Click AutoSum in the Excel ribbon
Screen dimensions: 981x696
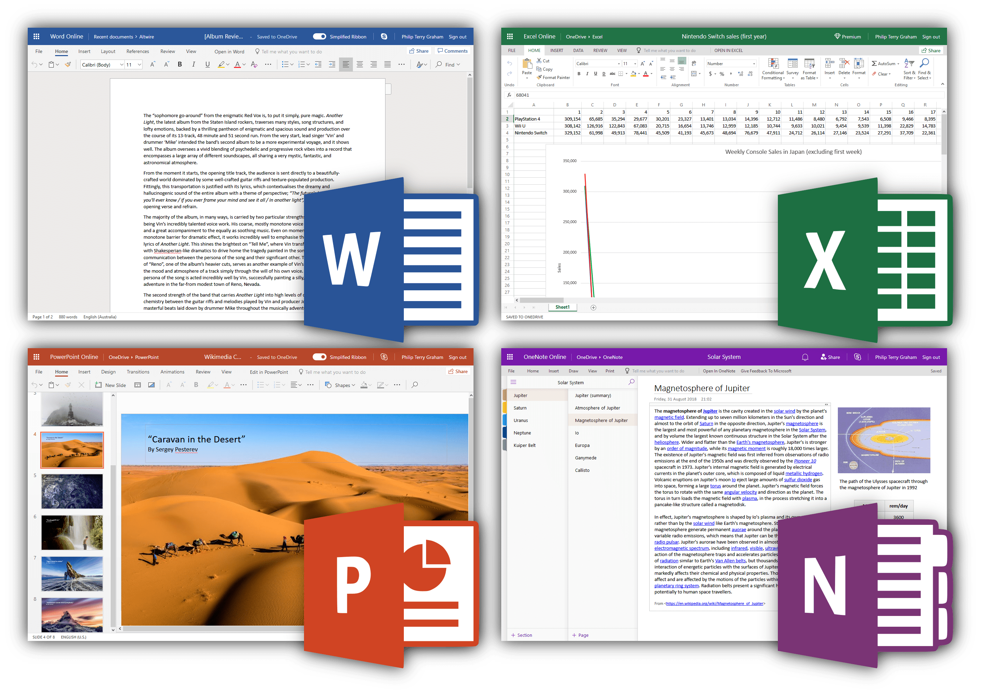(885, 63)
